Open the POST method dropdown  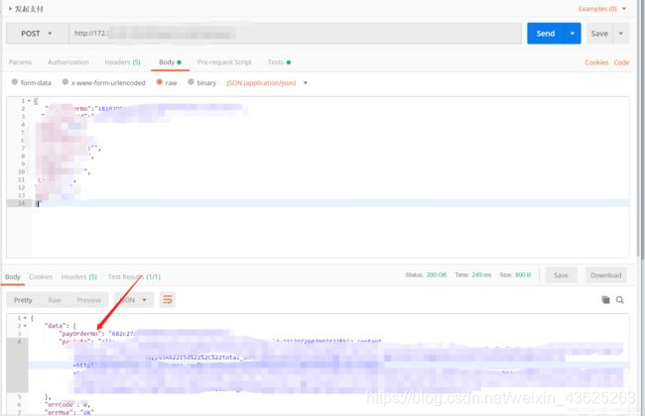(x=37, y=34)
